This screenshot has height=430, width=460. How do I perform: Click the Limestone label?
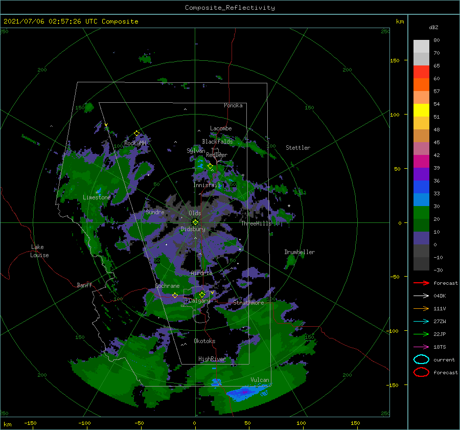pos(97,197)
